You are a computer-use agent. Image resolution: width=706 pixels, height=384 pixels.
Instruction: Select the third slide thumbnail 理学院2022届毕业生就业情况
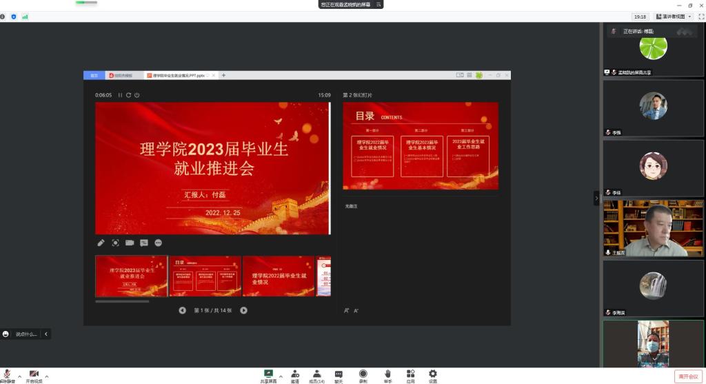coord(279,276)
